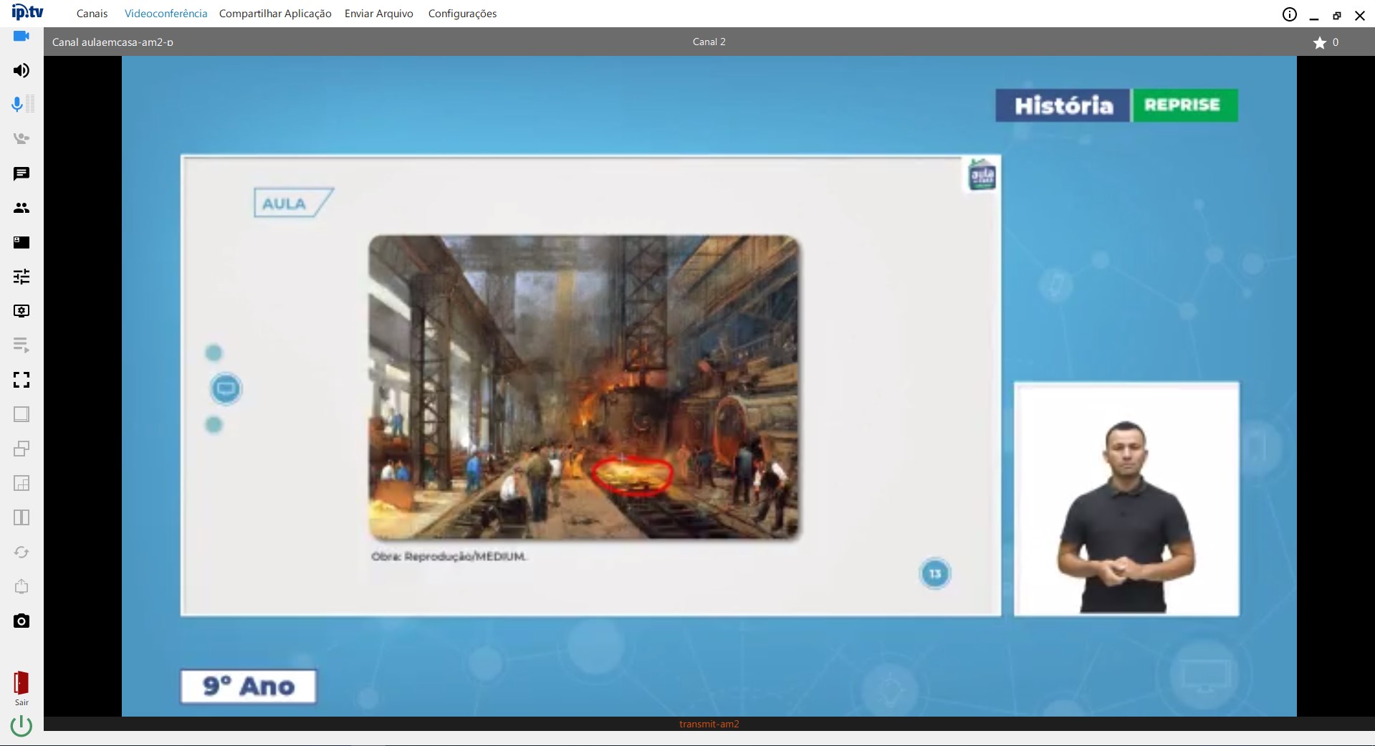Click the História label in video
The image size is (1375, 746).
click(1063, 105)
